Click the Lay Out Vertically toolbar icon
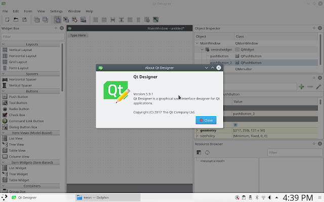The image size is (324, 202). pyautogui.click(x=104, y=20)
